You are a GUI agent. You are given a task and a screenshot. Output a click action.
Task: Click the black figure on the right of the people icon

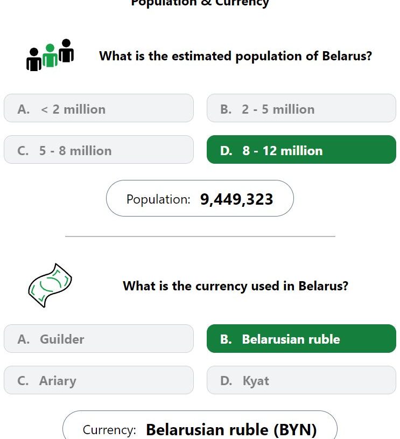(x=66, y=51)
